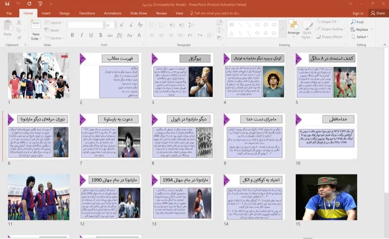The width and height of the screenshot is (389, 239).
Task: Increase font size with the larger A icon
Action: 121,25
